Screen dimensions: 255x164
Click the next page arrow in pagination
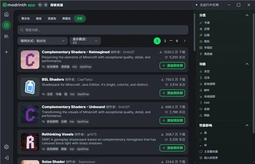(x=184, y=41)
